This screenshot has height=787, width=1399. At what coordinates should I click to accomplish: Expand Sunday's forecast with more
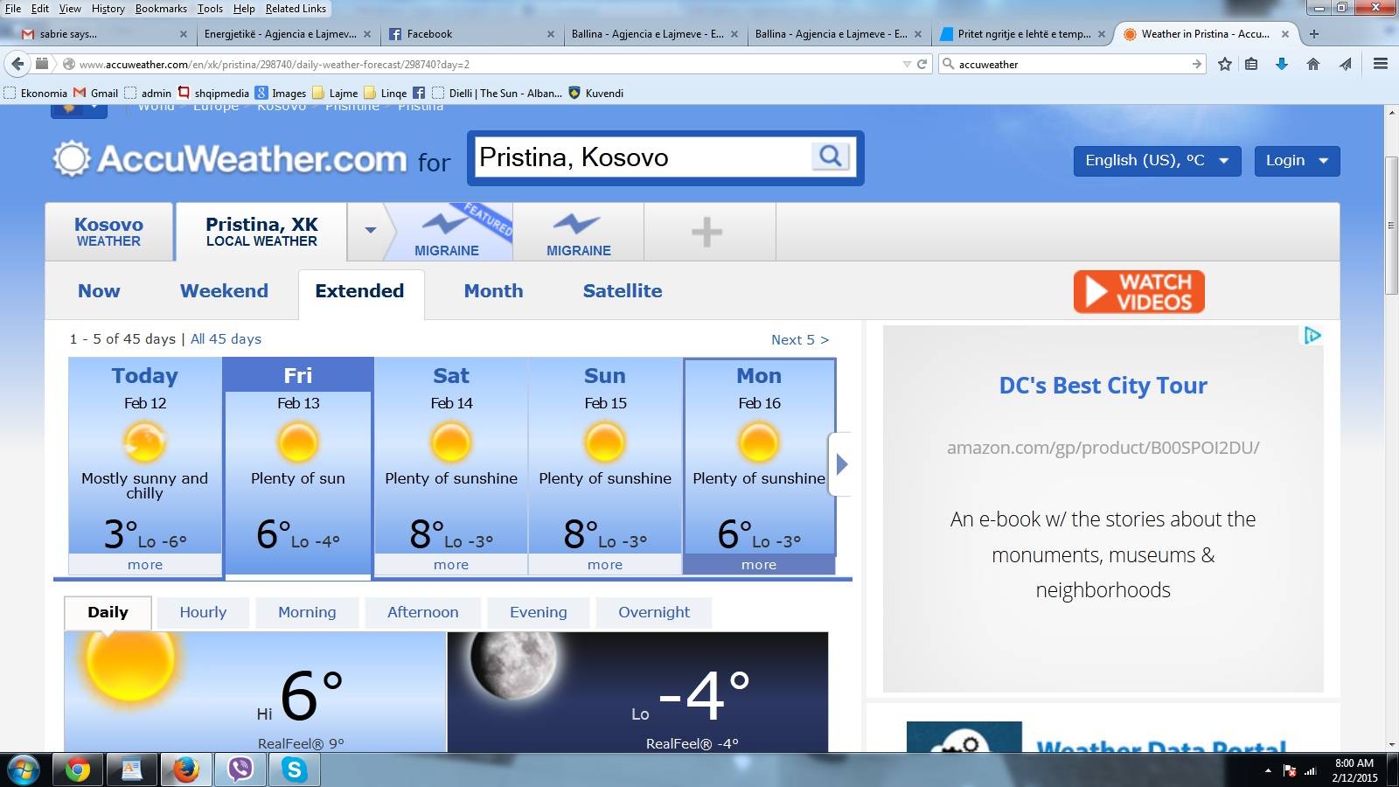pyautogui.click(x=605, y=565)
